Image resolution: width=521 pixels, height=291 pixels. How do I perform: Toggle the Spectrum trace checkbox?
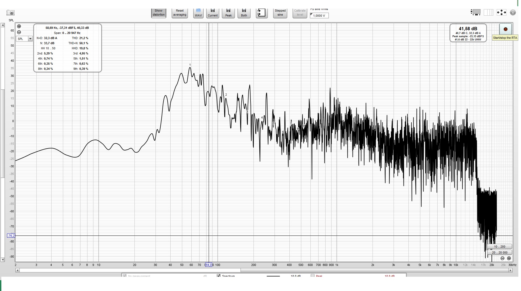tap(219, 276)
